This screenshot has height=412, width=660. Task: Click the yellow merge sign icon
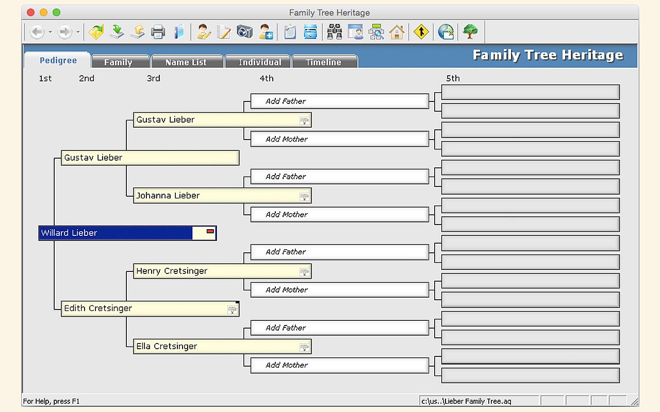tap(421, 32)
